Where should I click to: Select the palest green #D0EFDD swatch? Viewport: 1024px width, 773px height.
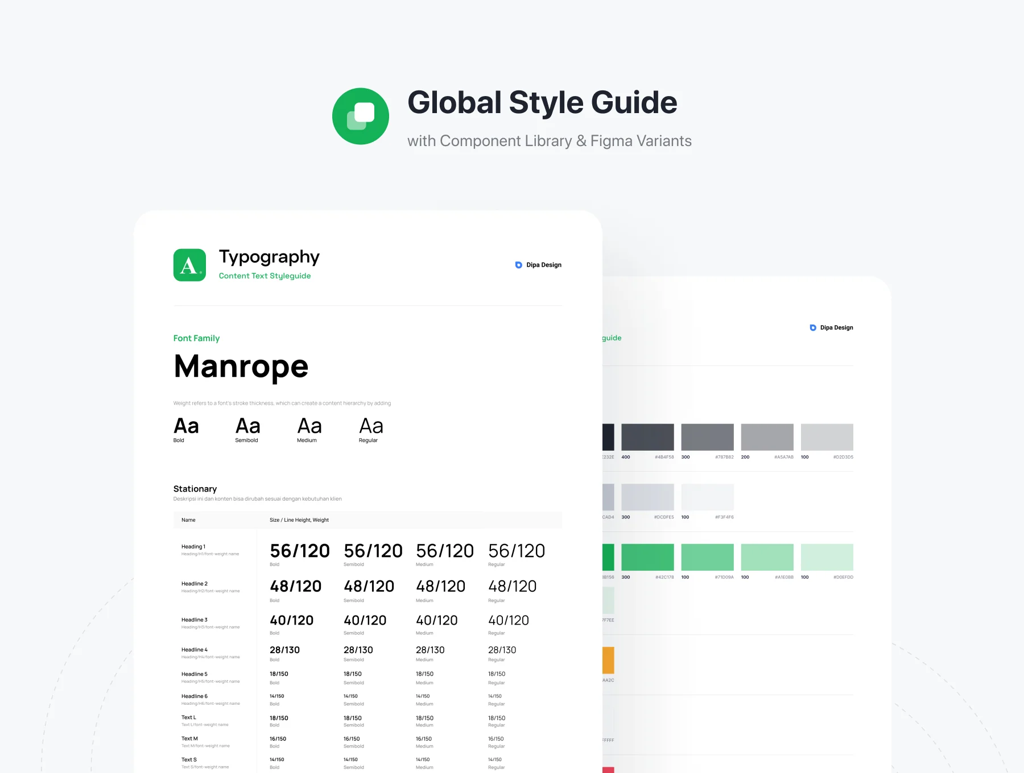(827, 557)
